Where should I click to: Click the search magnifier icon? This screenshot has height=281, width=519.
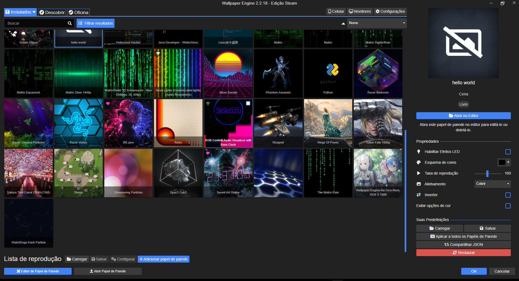point(69,23)
